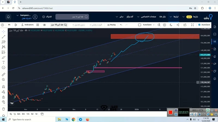Click the trash icon to remove drawings

tap(4, 109)
